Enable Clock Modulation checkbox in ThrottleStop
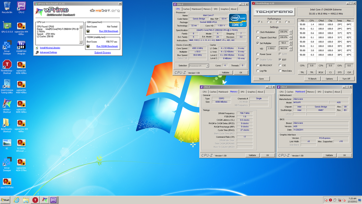Image resolution: width=362 pixels, height=204 pixels. pyautogui.click(x=258, y=32)
